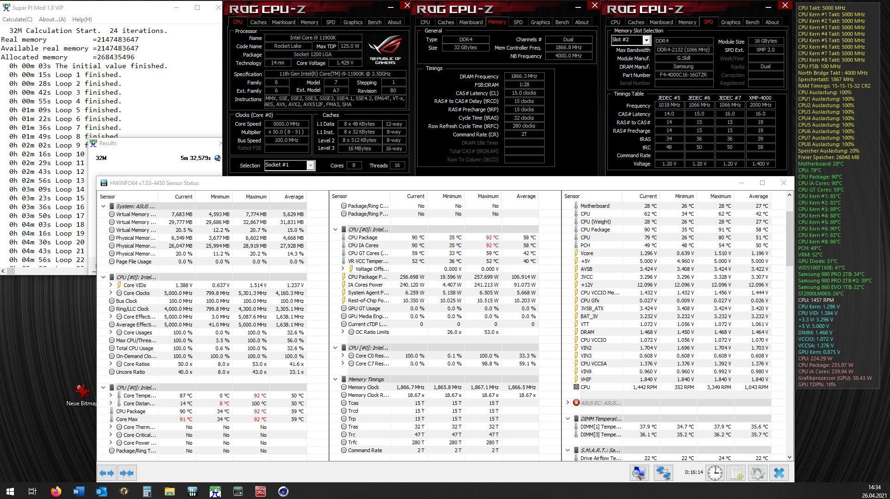Expand OC Ratio Limits row

(343, 332)
